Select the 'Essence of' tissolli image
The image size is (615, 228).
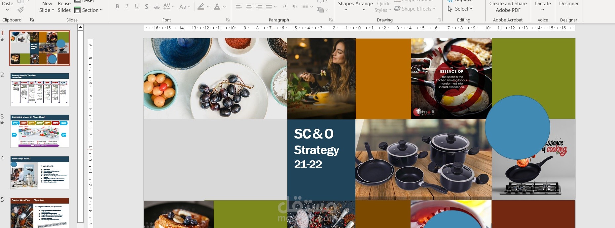point(451,79)
